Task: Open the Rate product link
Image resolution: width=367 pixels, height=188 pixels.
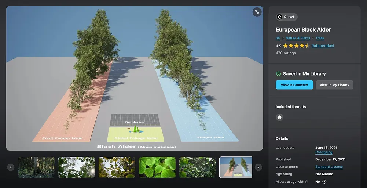Action: click(x=323, y=46)
